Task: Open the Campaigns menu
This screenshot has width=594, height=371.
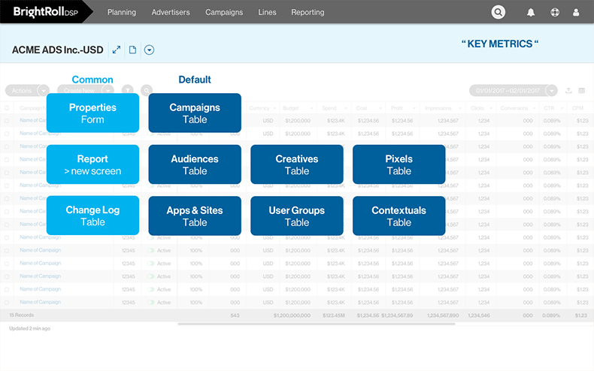Action: (x=224, y=12)
